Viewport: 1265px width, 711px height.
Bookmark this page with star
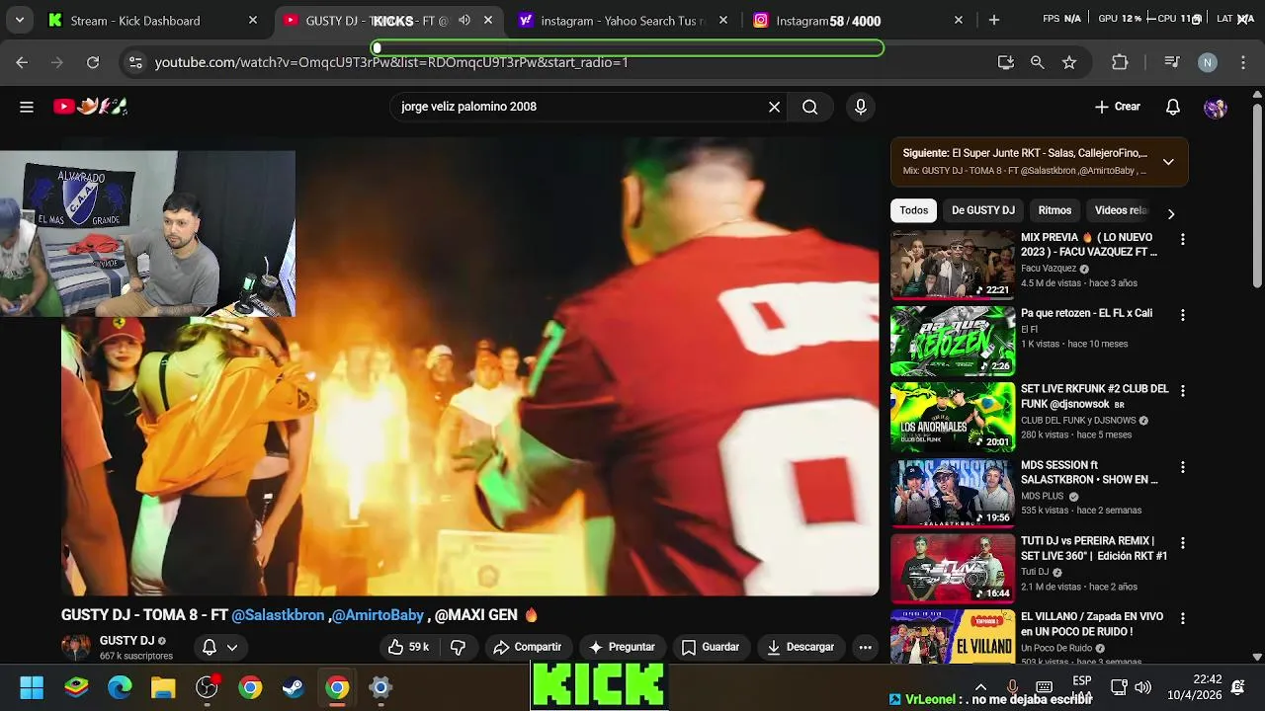click(x=1069, y=62)
